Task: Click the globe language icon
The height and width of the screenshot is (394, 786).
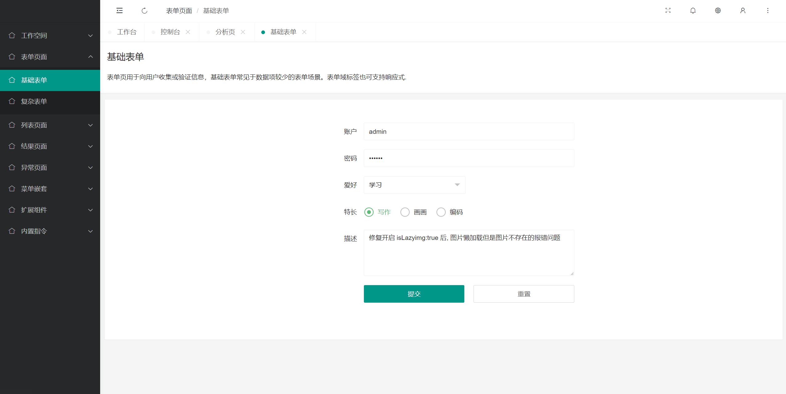Action: coord(718,11)
